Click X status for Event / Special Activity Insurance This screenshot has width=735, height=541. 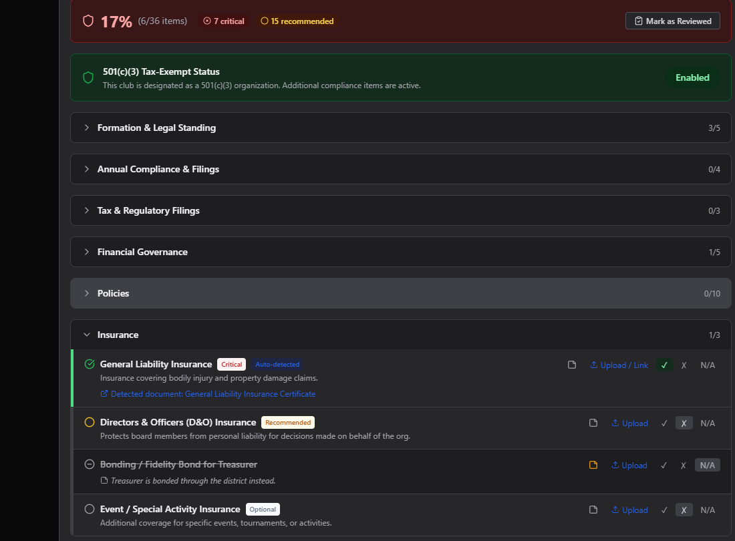pos(684,510)
